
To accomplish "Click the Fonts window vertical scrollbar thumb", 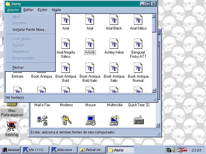I will click(154, 25).
